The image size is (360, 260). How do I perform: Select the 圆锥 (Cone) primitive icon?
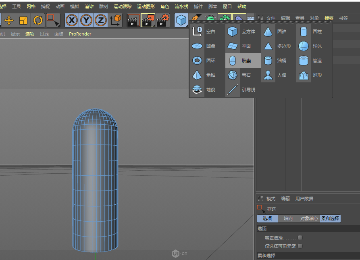(268, 31)
